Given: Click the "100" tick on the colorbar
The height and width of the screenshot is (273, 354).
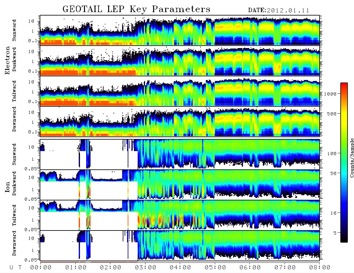Looking at the screenshot, I should 332,154.
